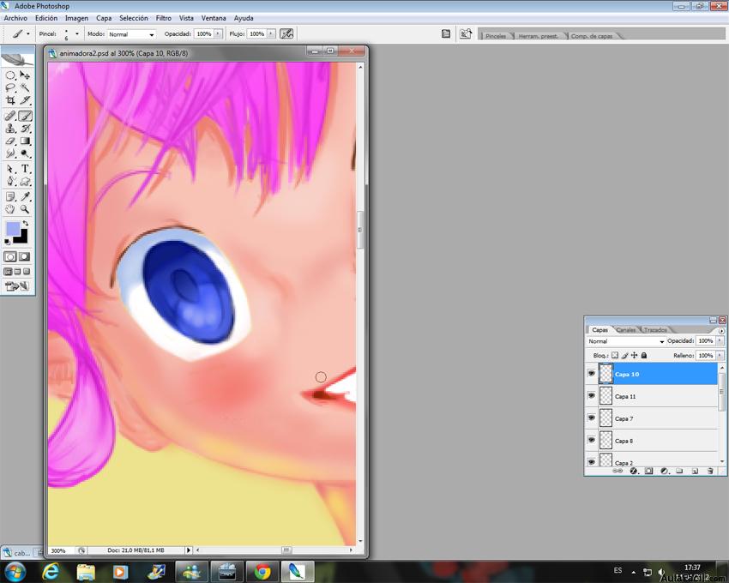Select the Slice tool

coord(25,100)
